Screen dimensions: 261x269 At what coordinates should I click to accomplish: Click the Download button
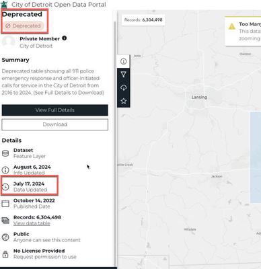(x=55, y=124)
